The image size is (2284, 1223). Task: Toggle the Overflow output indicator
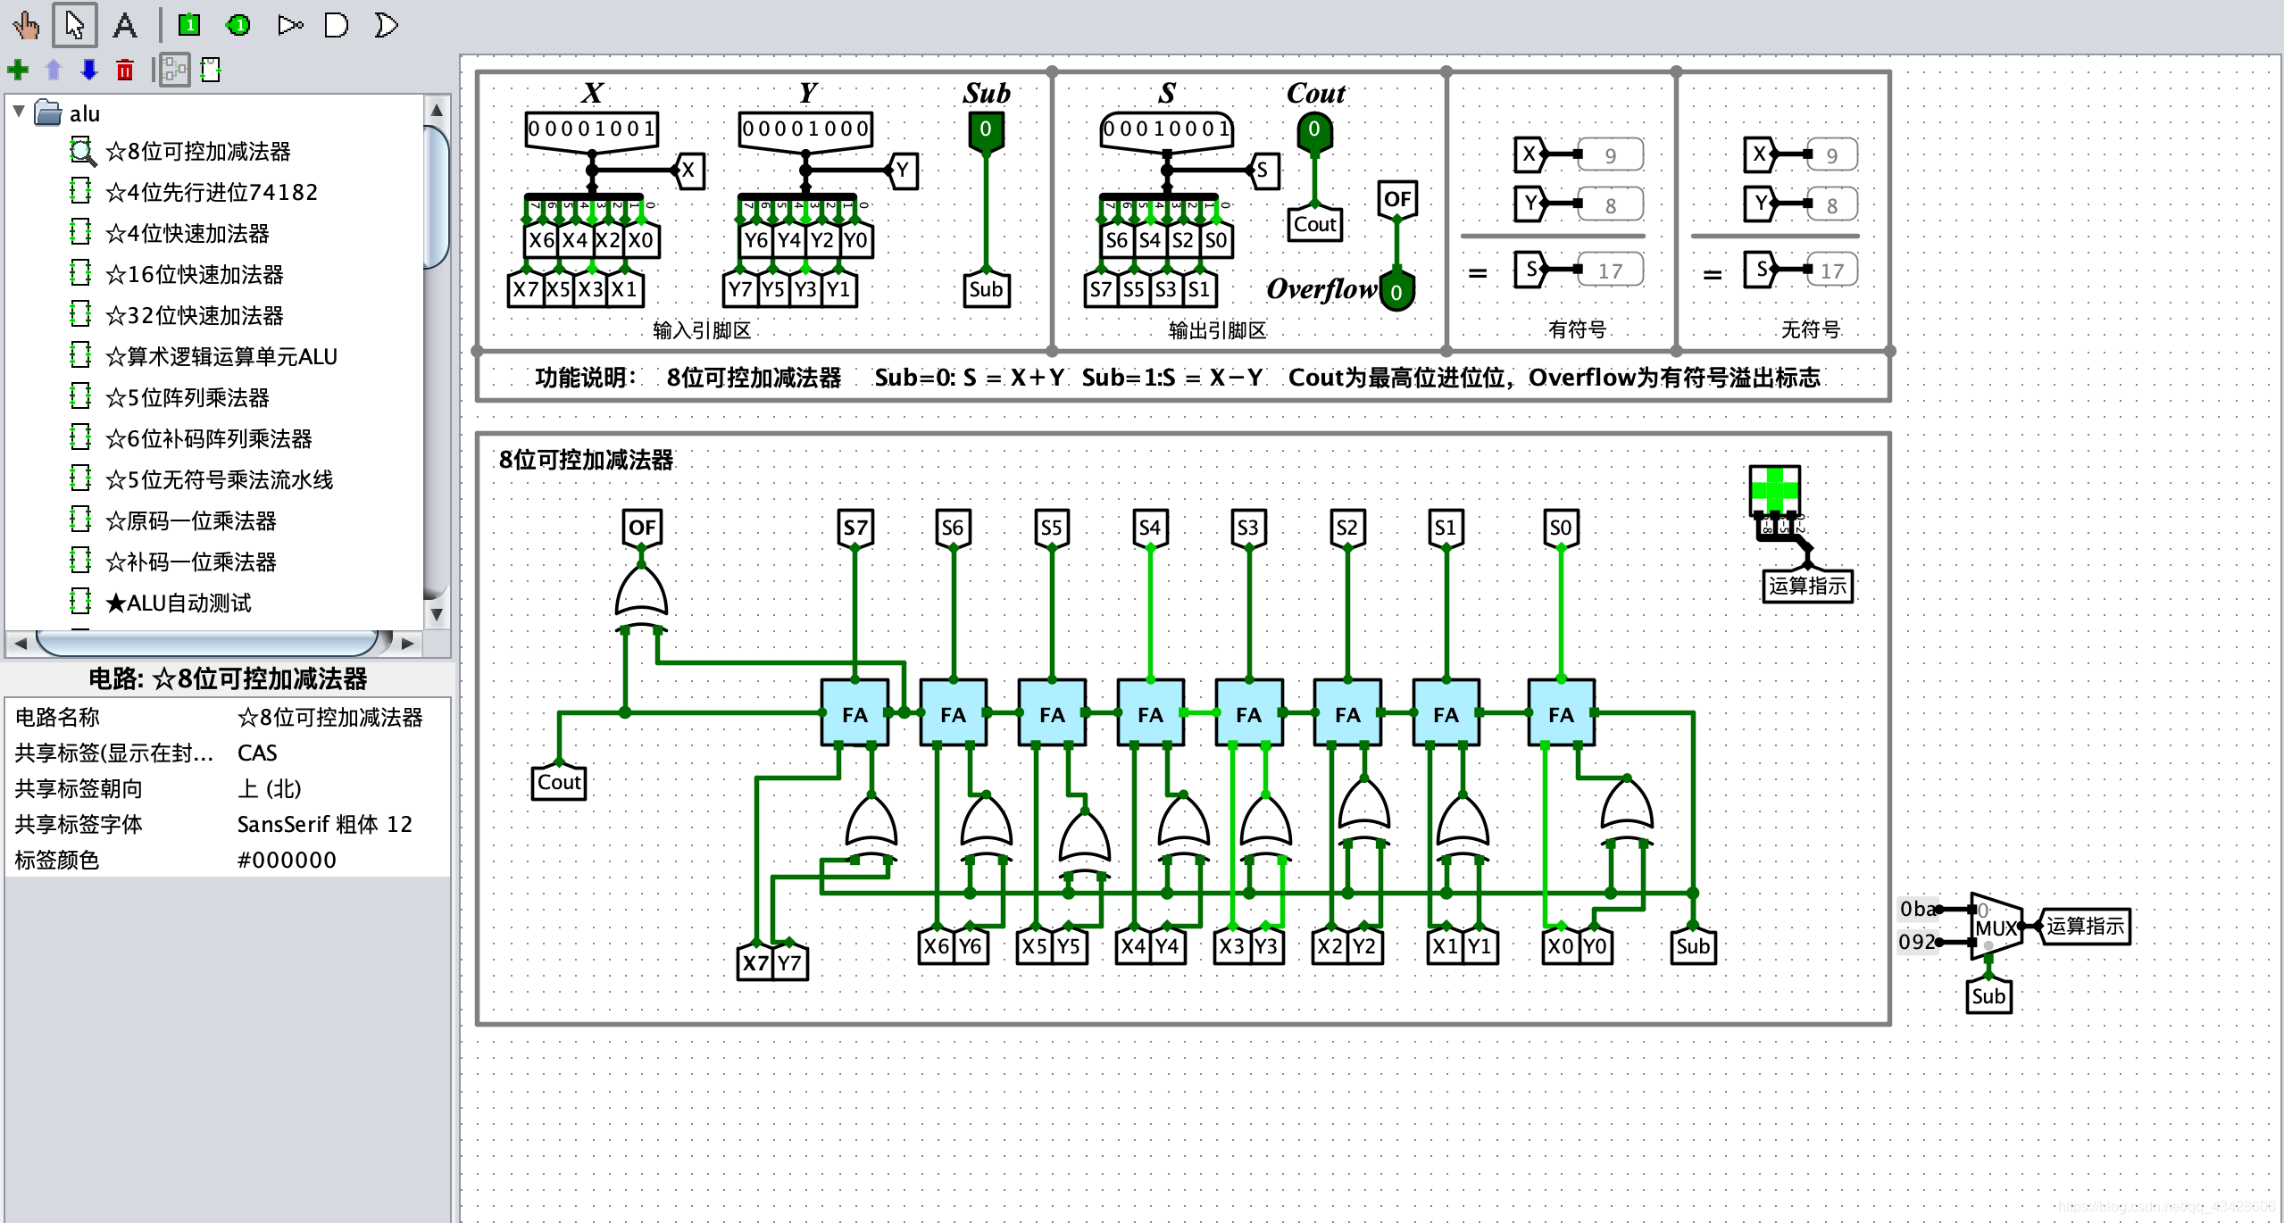(x=1404, y=291)
